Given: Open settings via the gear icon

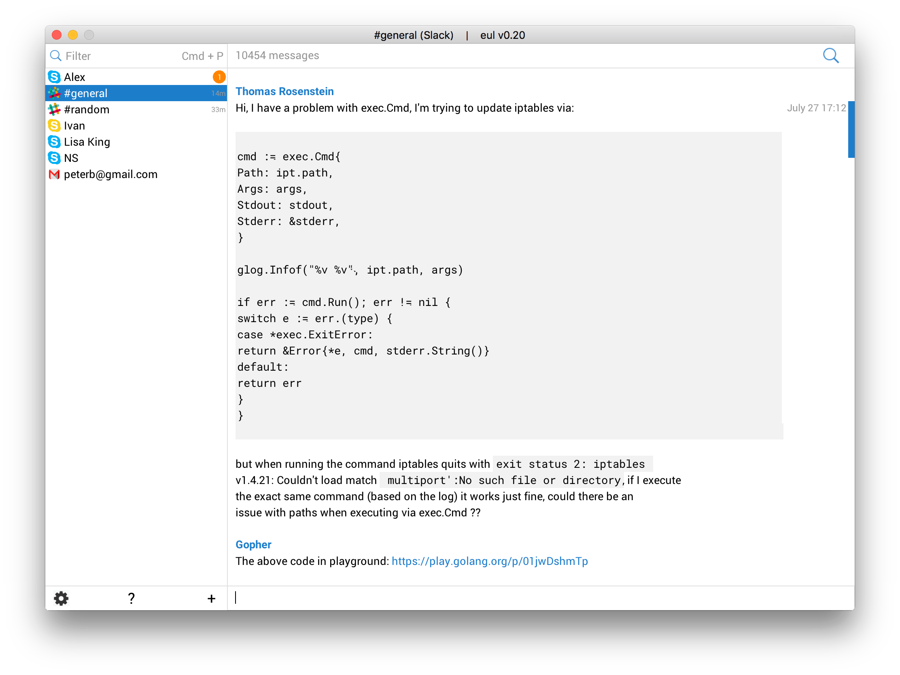Looking at the screenshot, I should pyautogui.click(x=61, y=598).
